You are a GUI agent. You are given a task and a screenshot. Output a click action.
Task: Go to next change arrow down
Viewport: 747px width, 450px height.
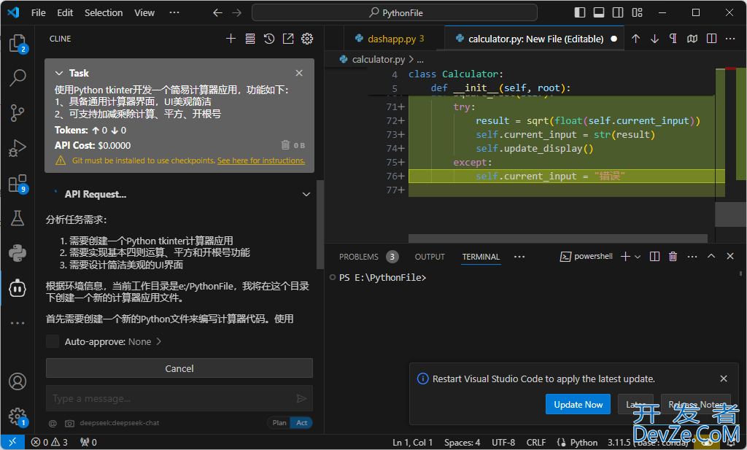click(x=654, y=39)
